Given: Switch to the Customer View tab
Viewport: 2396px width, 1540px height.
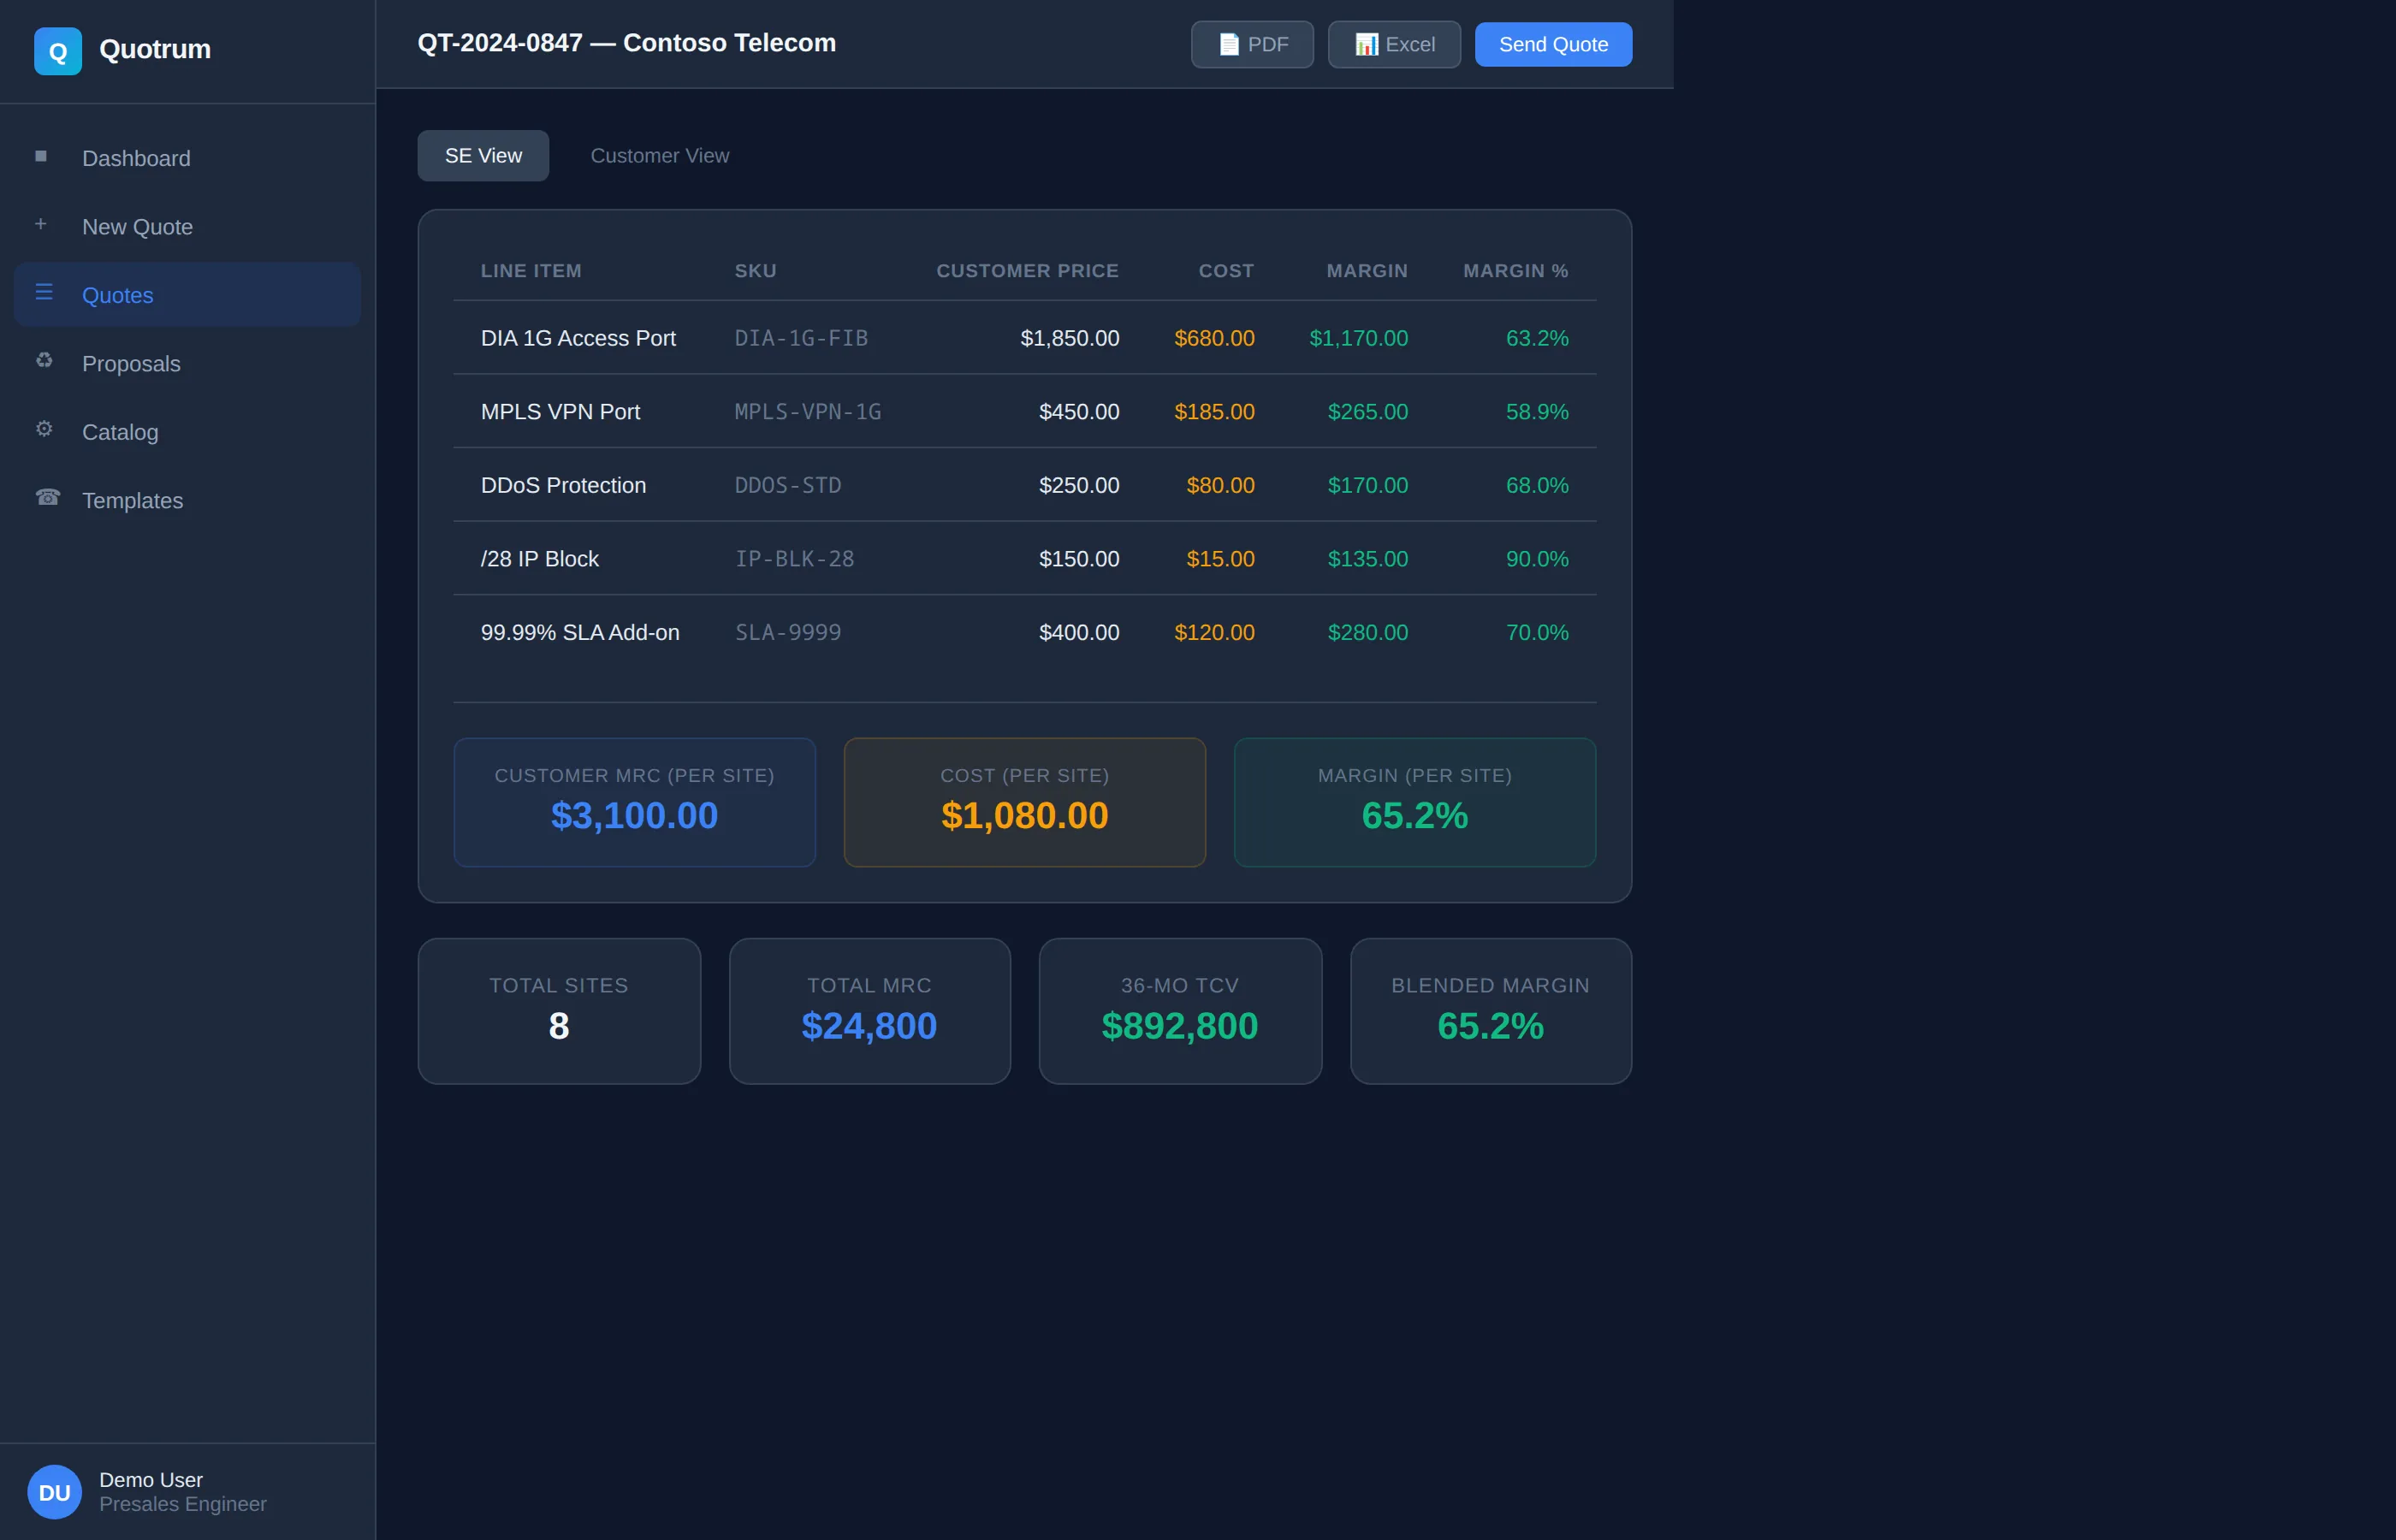Looking at the screenshot, I should (659, 156).
